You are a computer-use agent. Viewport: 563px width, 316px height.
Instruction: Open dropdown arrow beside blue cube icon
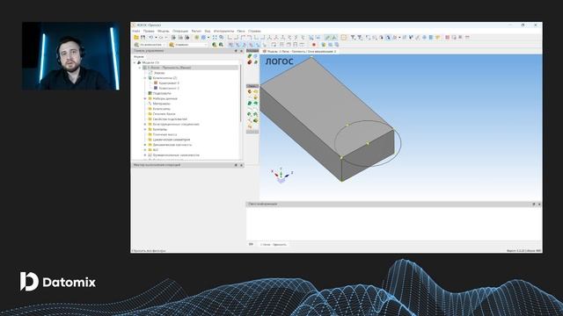tap(208, 37)
